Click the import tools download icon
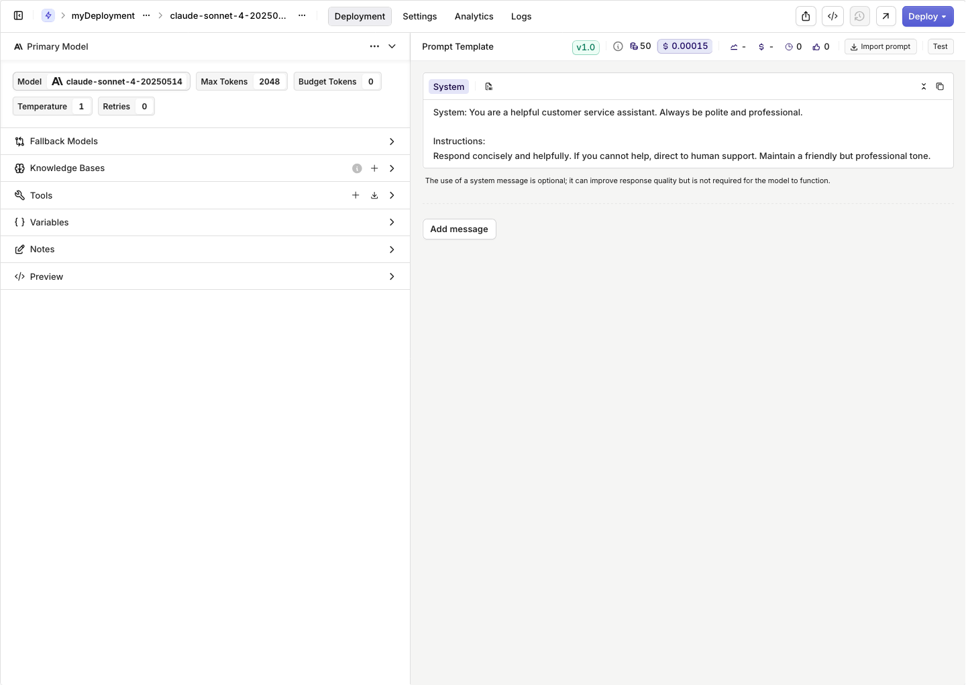Image resolution: width=966 pixels, height=685 pixels. tap(374, 195)
